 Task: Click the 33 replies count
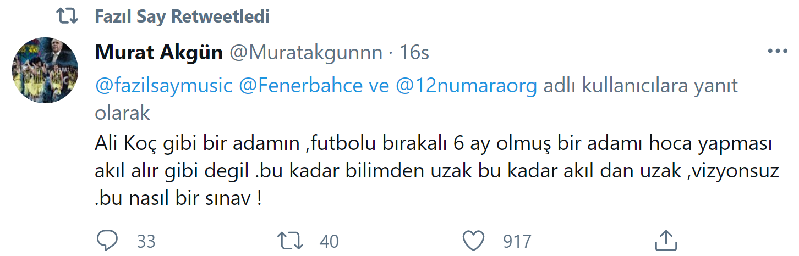click(146, 241)
